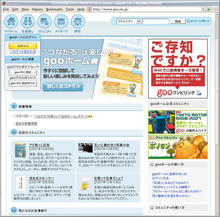Image resolution: width=220 pixels, height=217 pixels.
Task: Open the メッセージ envelope icon
Action: coord(61,21)
